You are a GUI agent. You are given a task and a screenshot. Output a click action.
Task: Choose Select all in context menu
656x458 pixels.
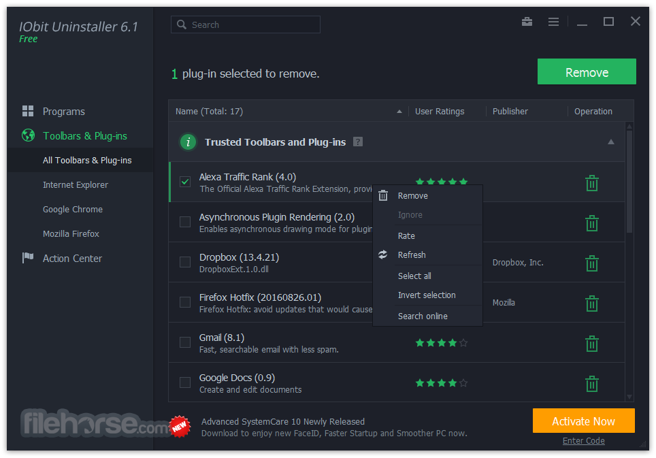click(x=427, y=276)
